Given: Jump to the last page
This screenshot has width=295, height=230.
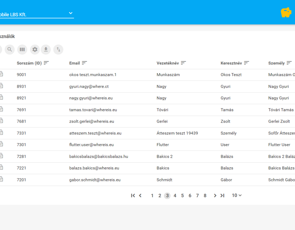Looking at the screenshot, I should (222, 196).
